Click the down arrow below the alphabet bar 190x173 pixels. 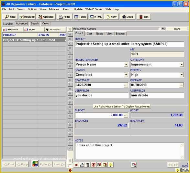click(70, 160)
